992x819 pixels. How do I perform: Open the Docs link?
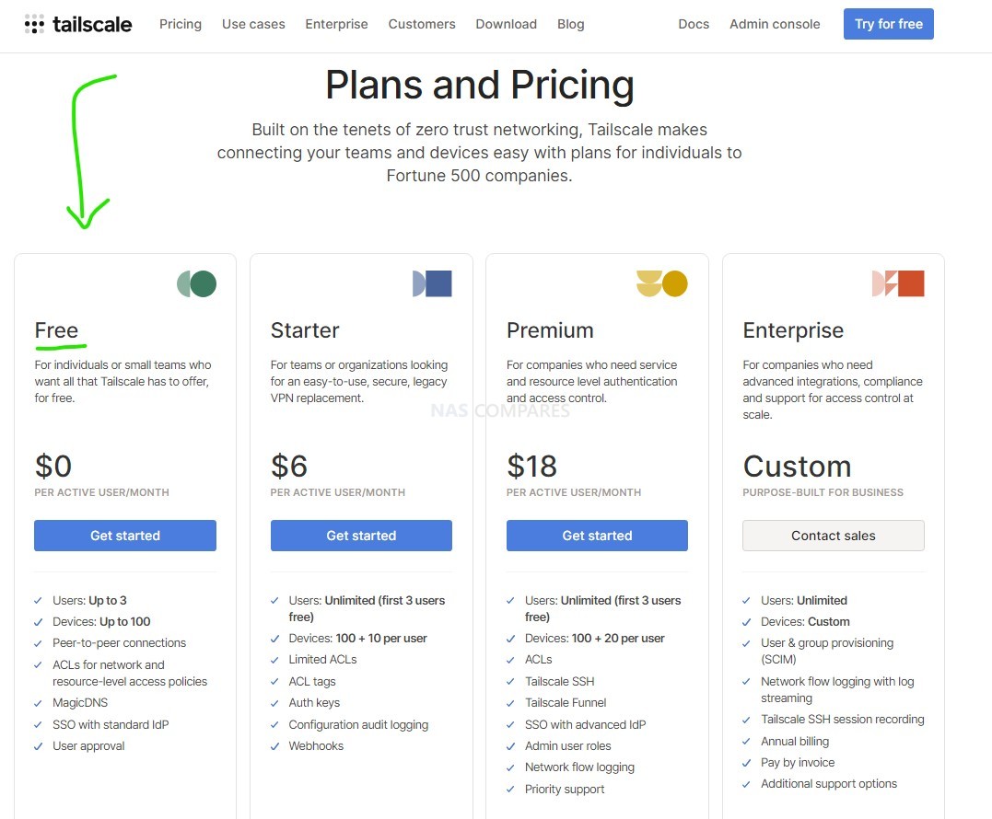(694, 24)
